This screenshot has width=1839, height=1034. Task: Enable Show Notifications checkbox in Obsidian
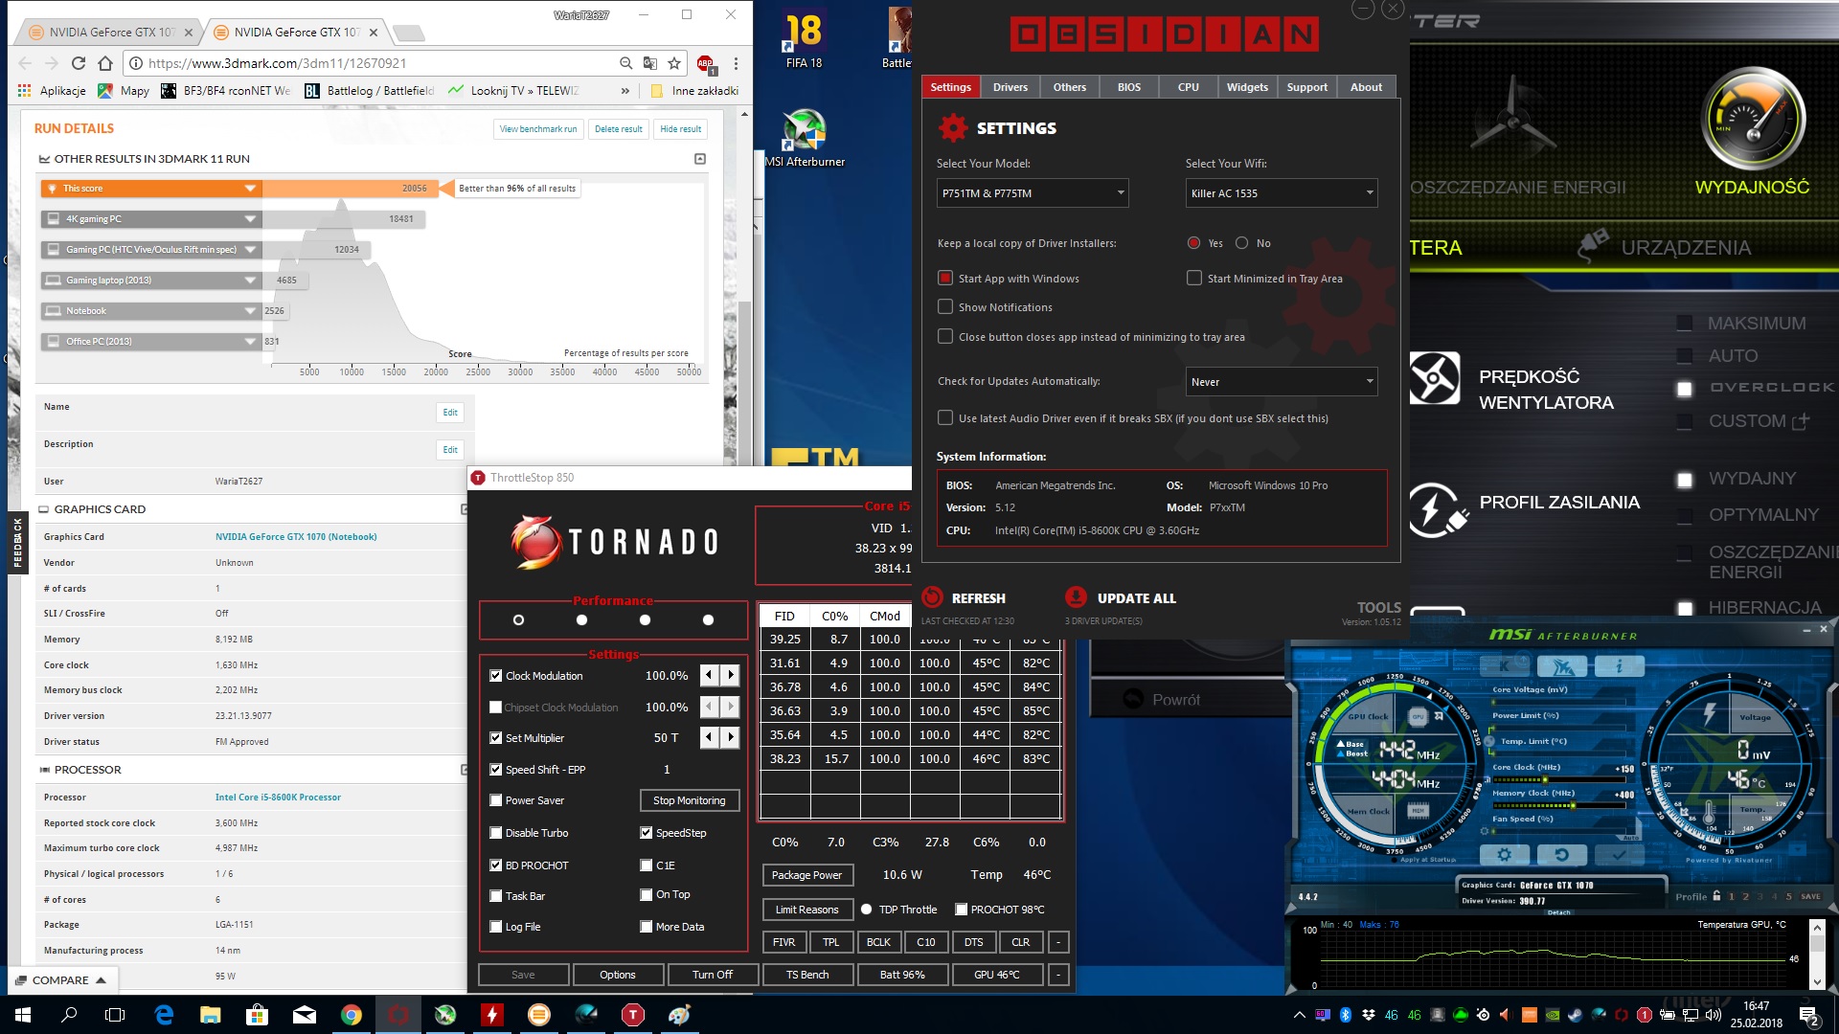[x=945, y=306]
